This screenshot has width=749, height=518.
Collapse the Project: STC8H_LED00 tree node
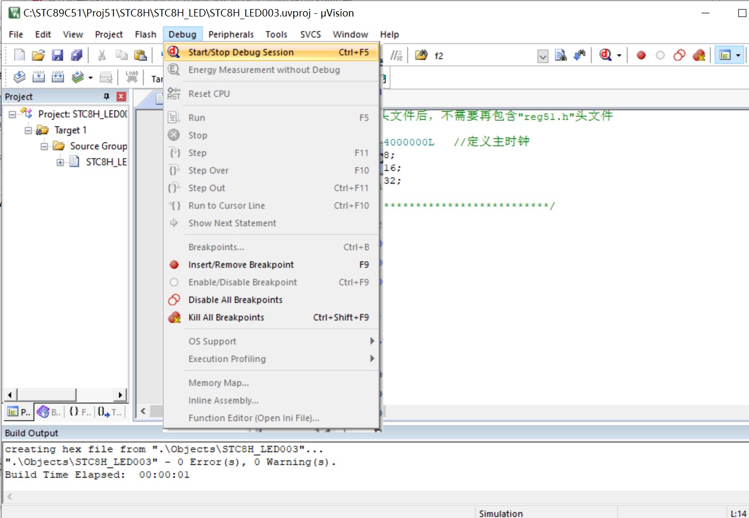pyautogui.click(x=12, y=114)
